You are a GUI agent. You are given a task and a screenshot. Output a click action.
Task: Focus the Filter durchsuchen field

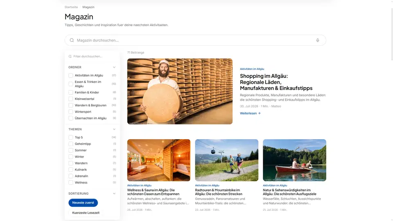click(92, 56)
